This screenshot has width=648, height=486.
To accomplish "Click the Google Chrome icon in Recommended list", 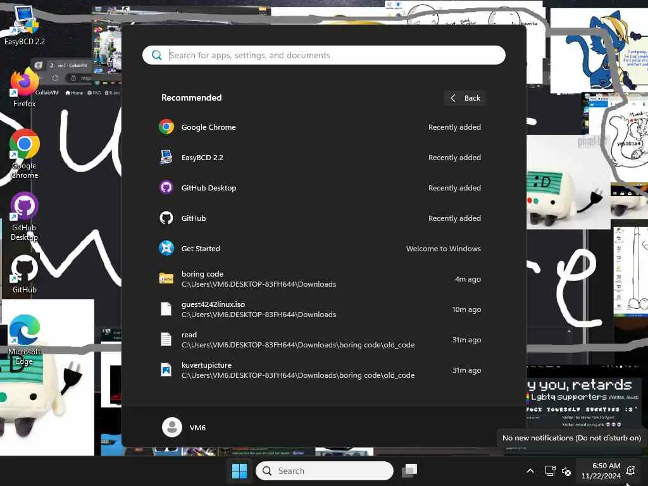I will pyautogui.click(x=166, y=127).
